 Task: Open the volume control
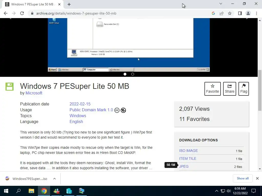click(229, 191)
